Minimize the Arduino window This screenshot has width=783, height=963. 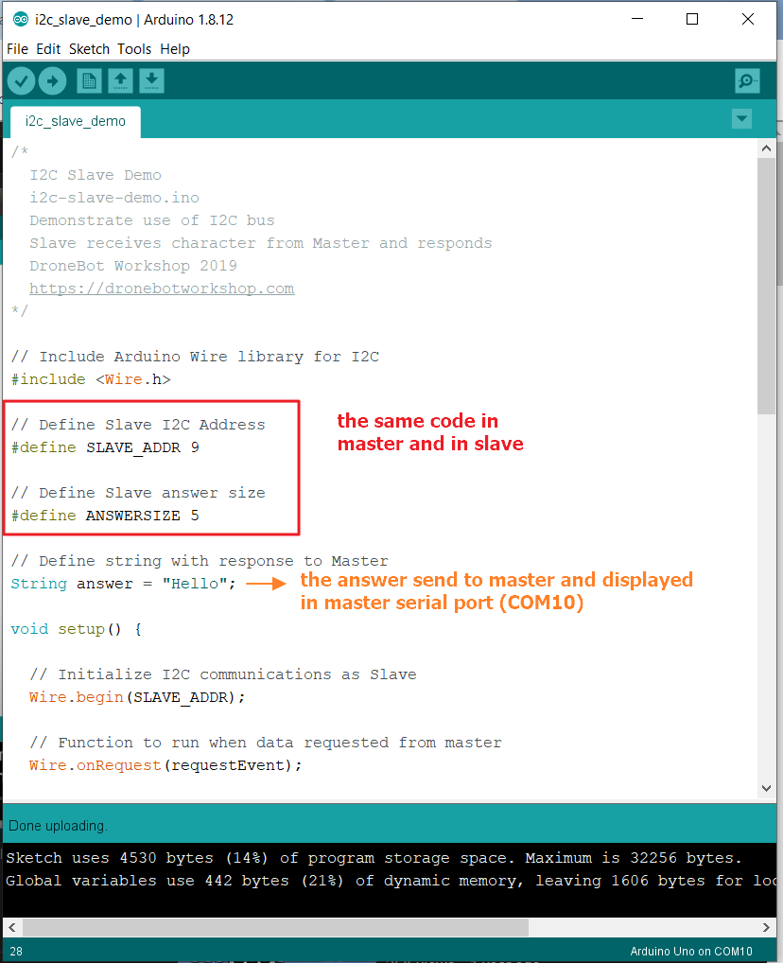(637, 19)
